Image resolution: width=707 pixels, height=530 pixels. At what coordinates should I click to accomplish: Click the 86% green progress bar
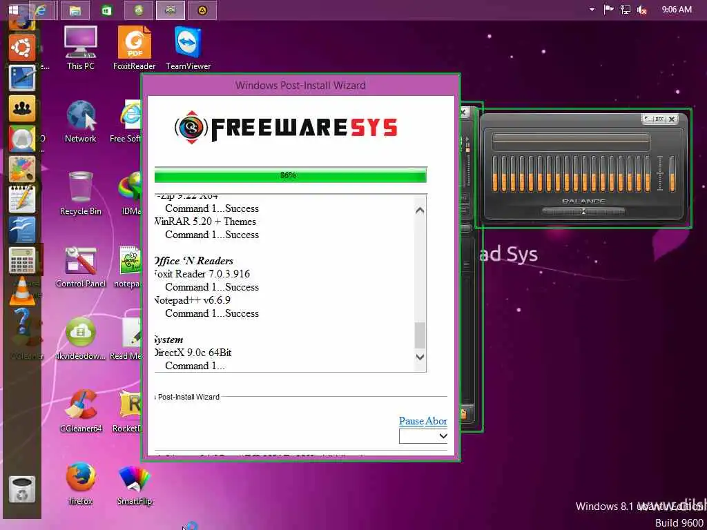pyautogui.click(x=291, y=175)
